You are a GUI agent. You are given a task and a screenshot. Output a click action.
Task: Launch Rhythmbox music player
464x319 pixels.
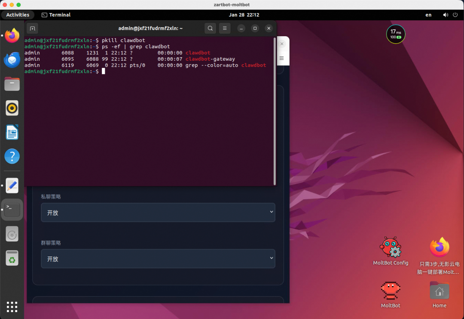click(x=12, y=108)
